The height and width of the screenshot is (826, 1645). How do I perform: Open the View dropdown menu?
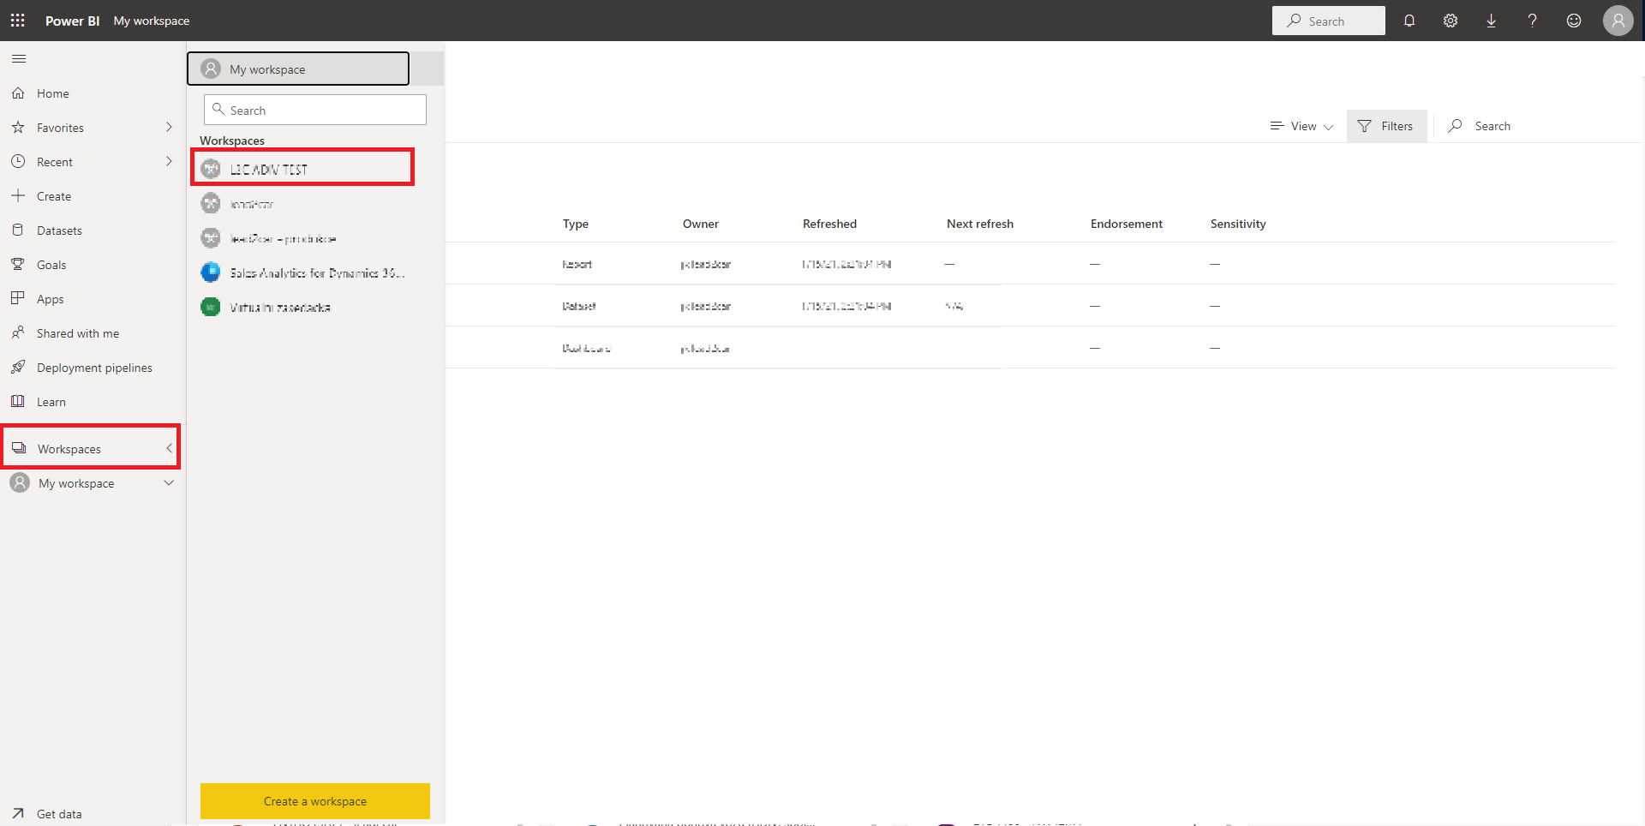point(1301,126)
